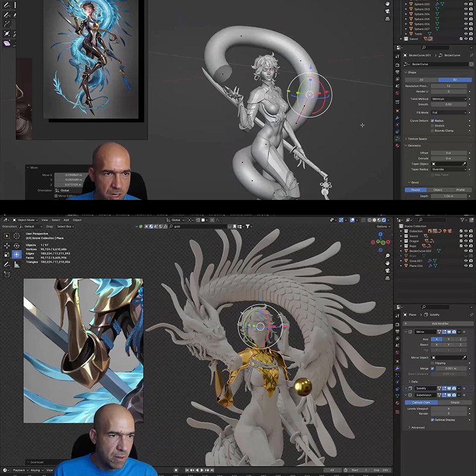Uncheck the Rope collection checkbox
Image resolution: width=476 pixels, height=476 pixels.
coord(461,246)
